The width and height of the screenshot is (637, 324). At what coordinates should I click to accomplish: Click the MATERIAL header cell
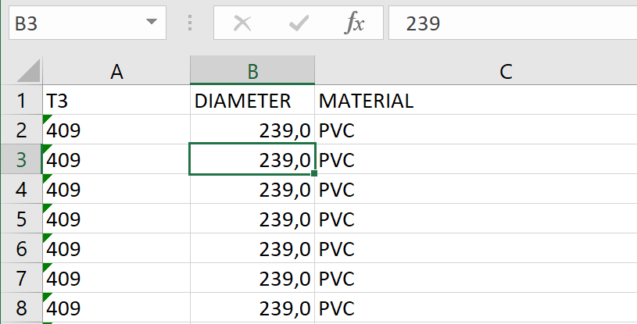click(x=476, y=101)
